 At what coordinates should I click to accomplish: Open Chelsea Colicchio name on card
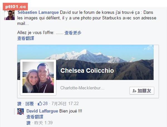point(87,71)
